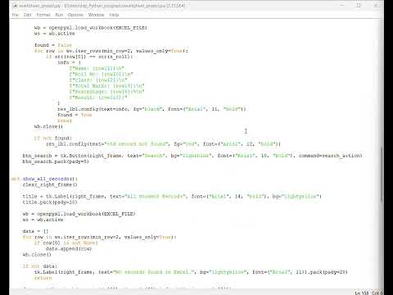393x295 pixels.
Task: Click the 'found = False' line
Action: point(53,45)
